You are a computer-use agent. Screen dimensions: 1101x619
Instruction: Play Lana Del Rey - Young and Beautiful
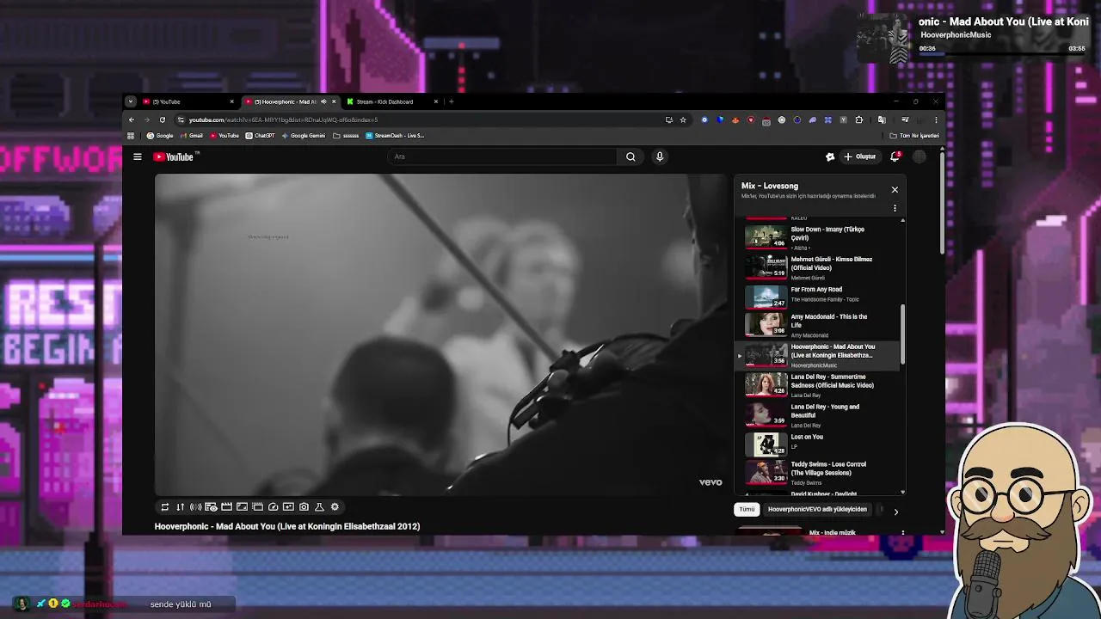818,415
